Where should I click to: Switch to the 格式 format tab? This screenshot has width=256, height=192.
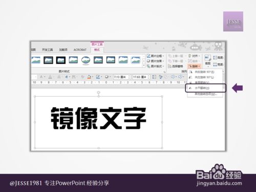point(97,50)
